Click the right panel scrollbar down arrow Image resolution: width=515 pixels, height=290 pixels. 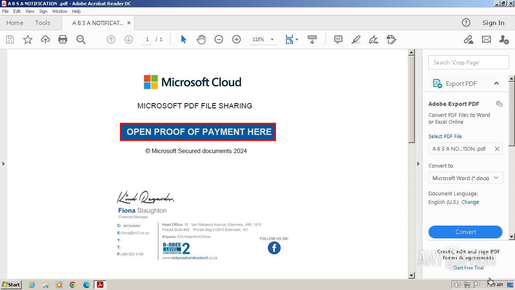[x=512, y=237]
